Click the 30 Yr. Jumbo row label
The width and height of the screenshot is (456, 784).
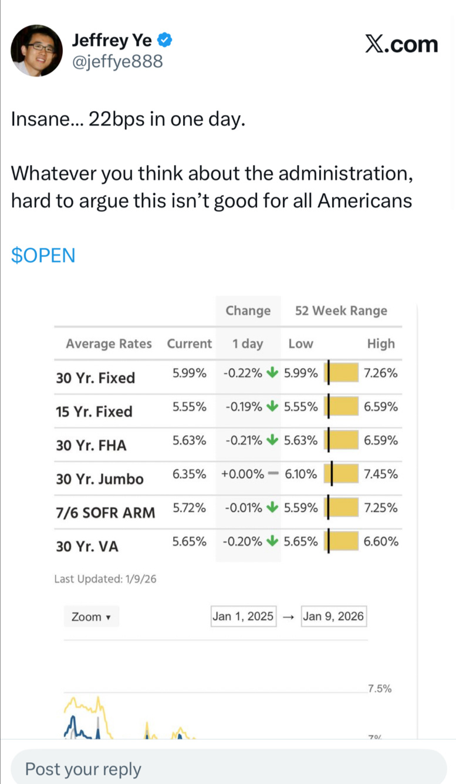click(100, 479)
